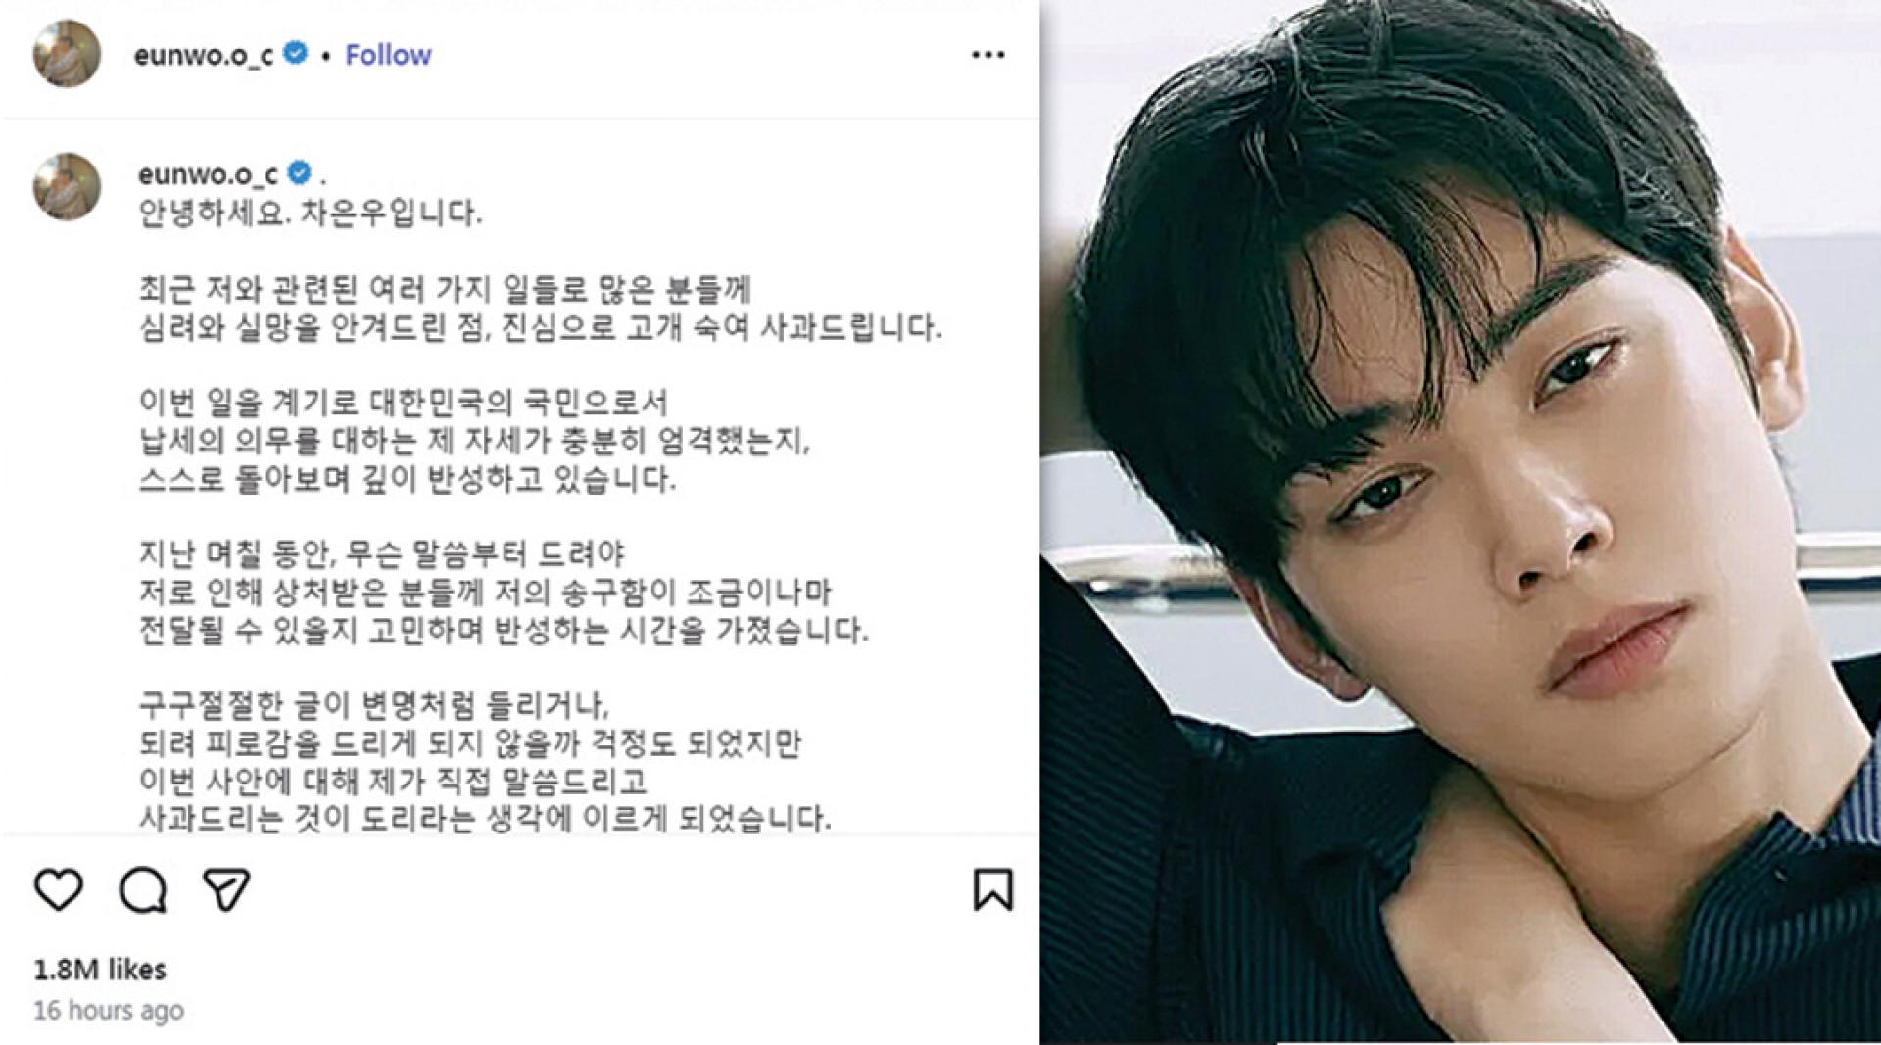
Task: Click the paragraph starting with 지난 며칠 동안
Action: click(504, 592)
